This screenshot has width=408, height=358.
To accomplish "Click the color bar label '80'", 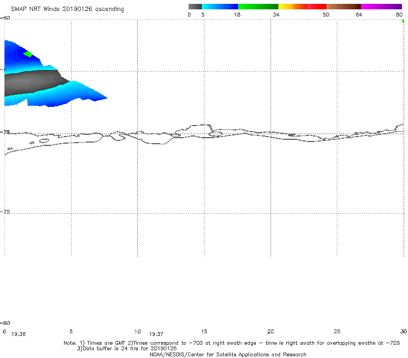I will click(399, 14).
